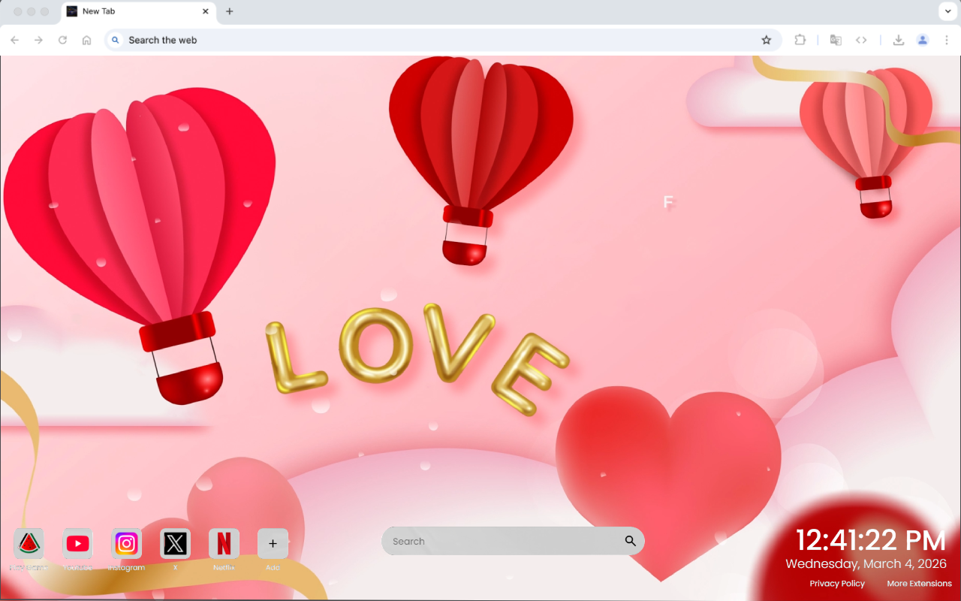The image size is (961, 601).
Task: Click the 12:41:22 PM clock
Action: pos(871,540)
